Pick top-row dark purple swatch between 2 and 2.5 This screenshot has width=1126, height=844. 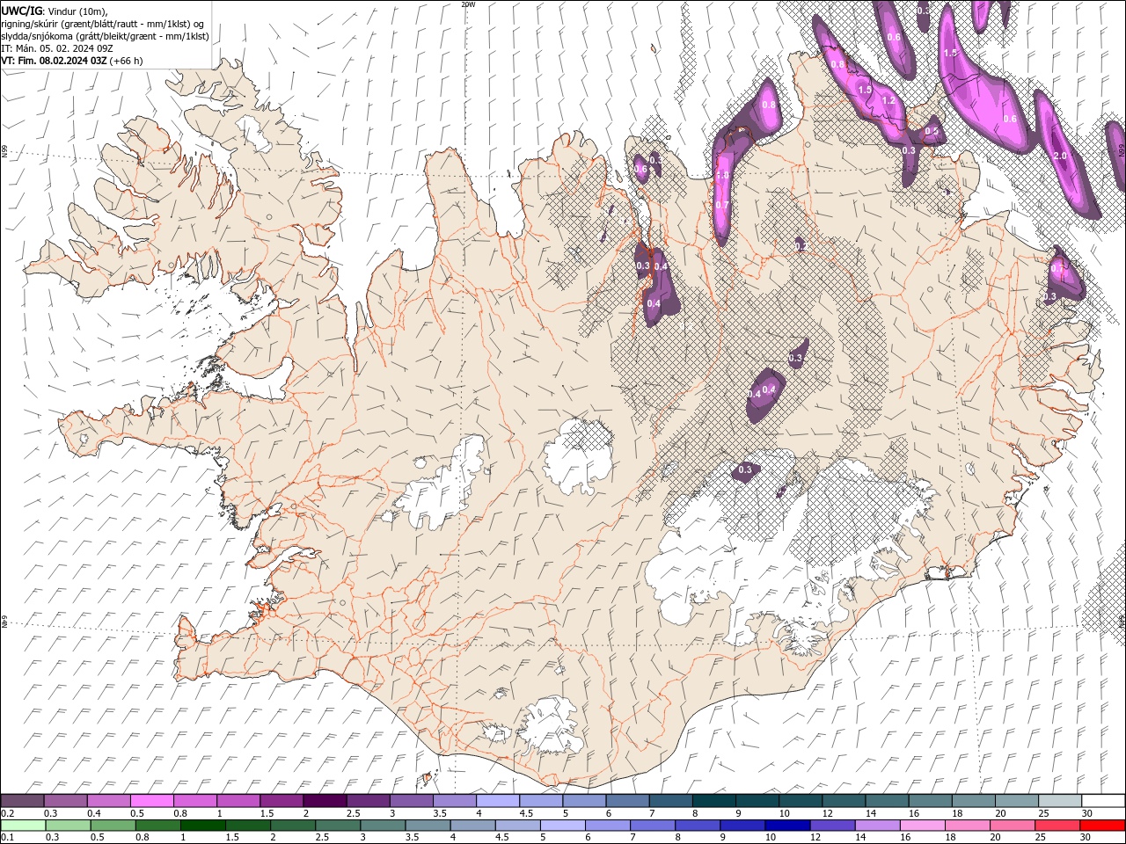pyautogui.click(x=325, y=800)
